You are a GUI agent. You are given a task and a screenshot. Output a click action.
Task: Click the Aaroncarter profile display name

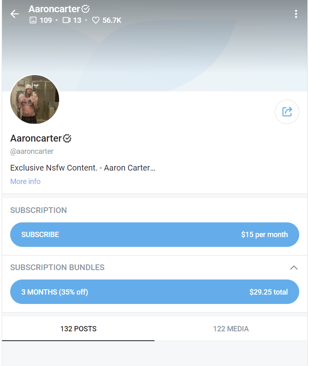pos(36,138)
